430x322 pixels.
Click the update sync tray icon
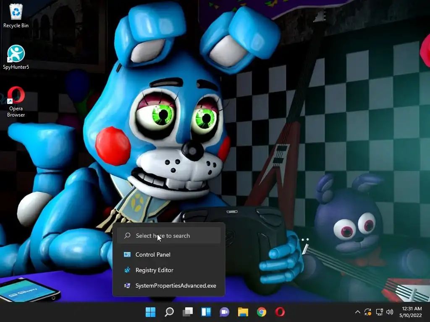click(x=368, y=312)
